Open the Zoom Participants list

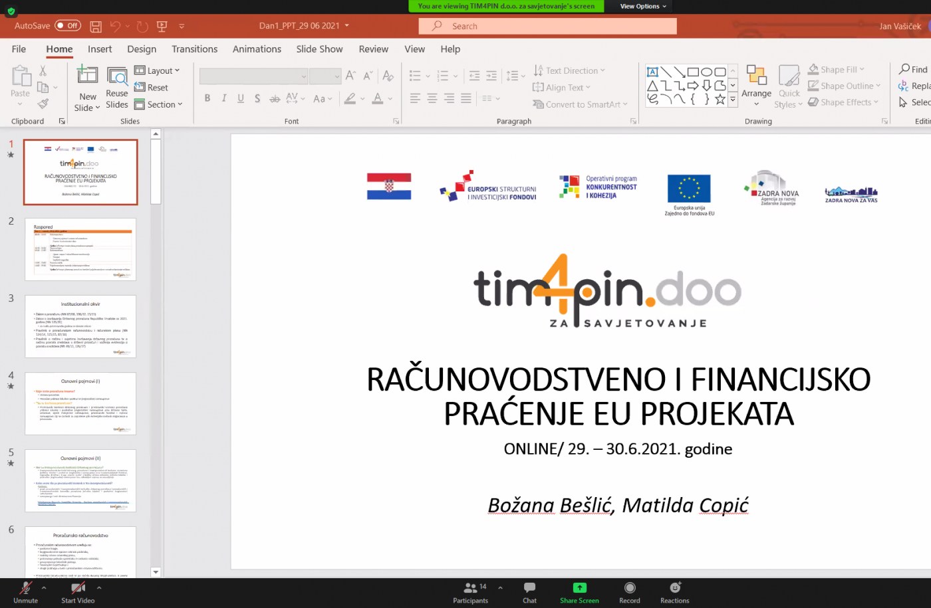[470, 592]
